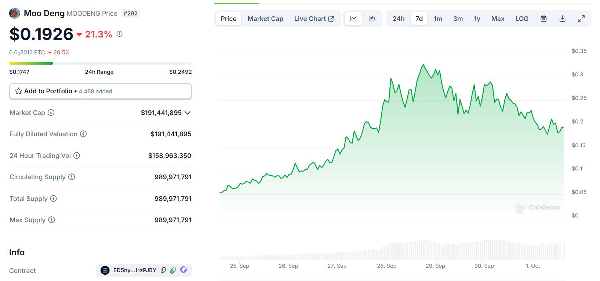
Task: Click the ED5ny...HzPJBY contract address
Action: point(135,270)
